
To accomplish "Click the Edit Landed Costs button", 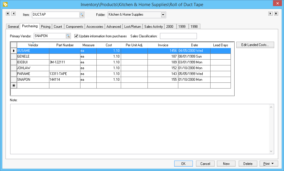I will tap(255, 45).
